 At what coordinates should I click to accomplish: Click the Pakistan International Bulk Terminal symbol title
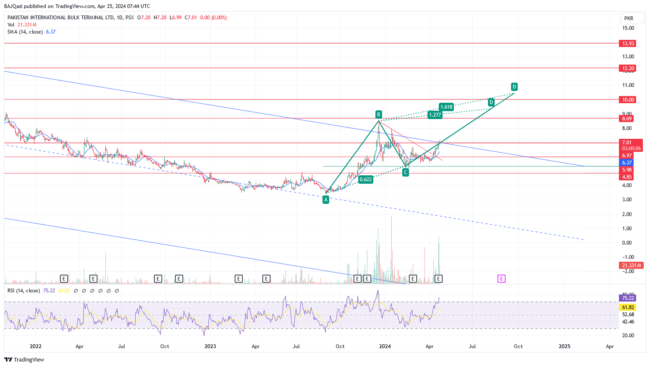60,18
